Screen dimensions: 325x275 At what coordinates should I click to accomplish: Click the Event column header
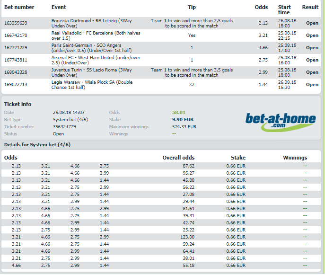click(59, 7)
